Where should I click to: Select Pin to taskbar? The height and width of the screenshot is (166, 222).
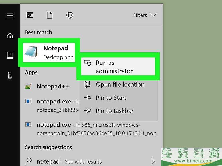pos(118,111)
